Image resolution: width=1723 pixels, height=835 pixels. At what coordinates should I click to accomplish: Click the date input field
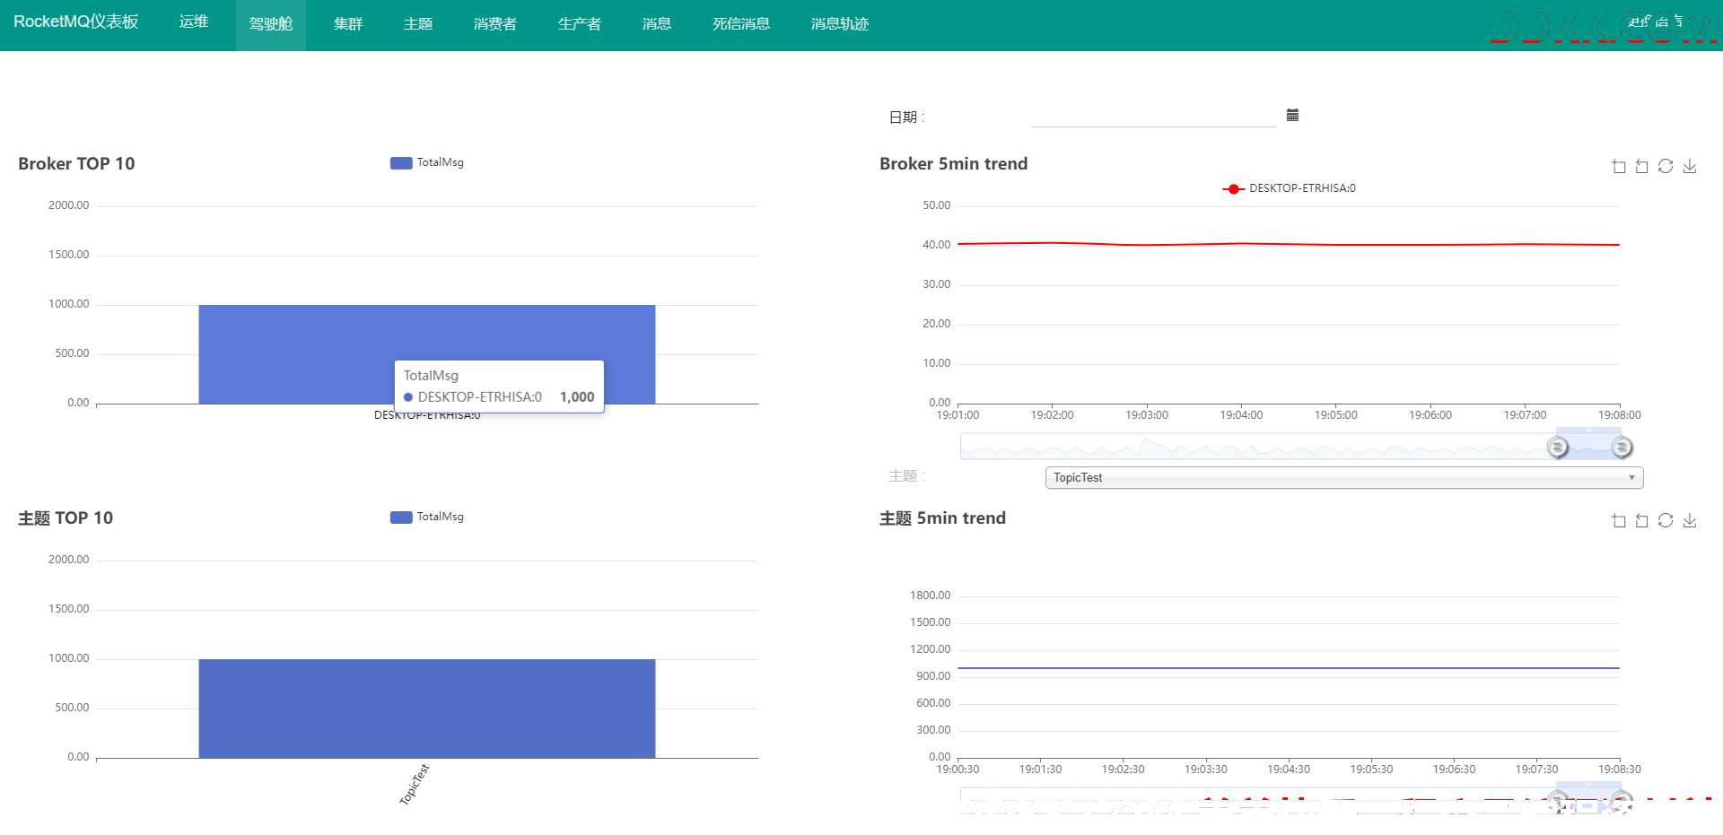pyautogui.click(x=1154, y=117)
